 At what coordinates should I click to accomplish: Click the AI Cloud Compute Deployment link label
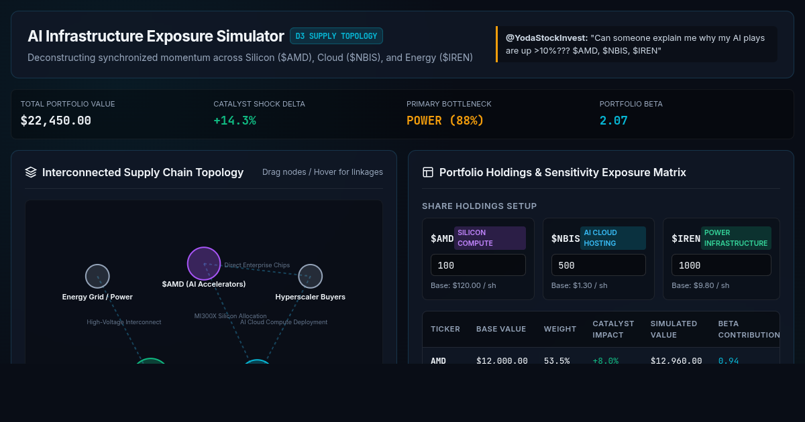tap(284, 322)
